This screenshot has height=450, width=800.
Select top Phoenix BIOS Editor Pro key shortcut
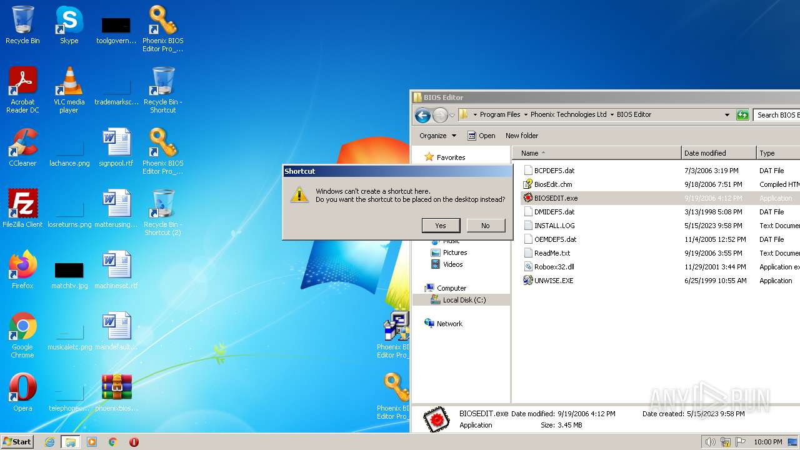pyautogui.click(x=163, y=29)
